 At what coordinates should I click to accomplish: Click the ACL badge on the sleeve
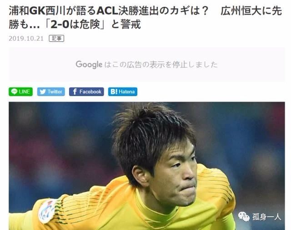(47, 210)
